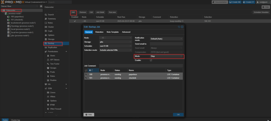
Task: Click container icon for 101 (checkmk)
Action: 8,20
